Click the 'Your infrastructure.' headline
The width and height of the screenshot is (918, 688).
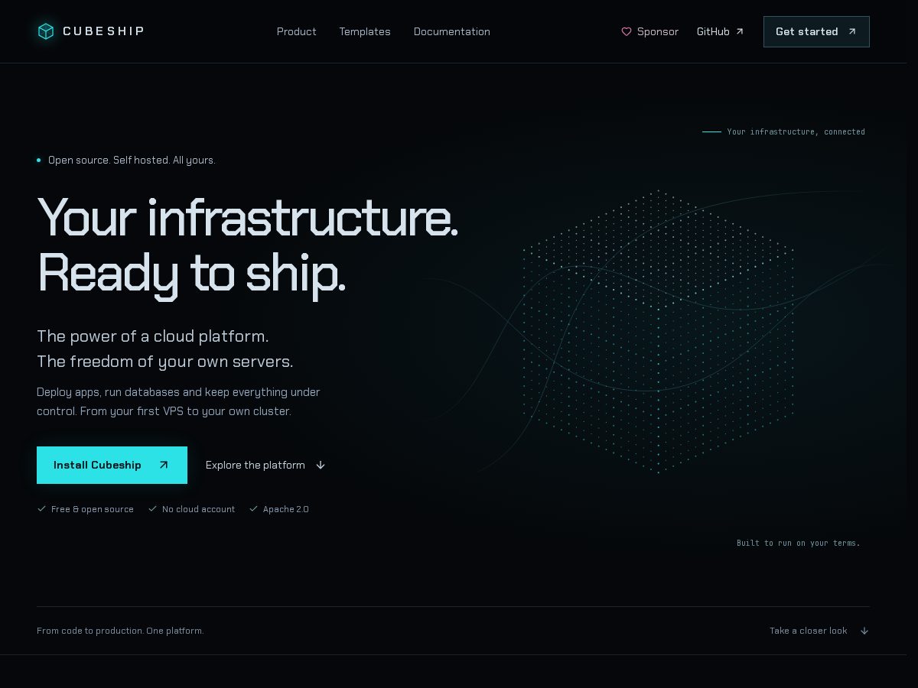coord(248,217)
